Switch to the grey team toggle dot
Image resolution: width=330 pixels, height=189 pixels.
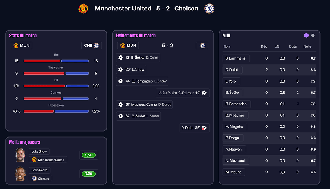[313, 36]
